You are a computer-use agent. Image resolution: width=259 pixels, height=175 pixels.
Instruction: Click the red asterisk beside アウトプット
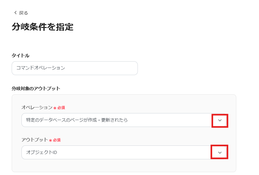50,140
